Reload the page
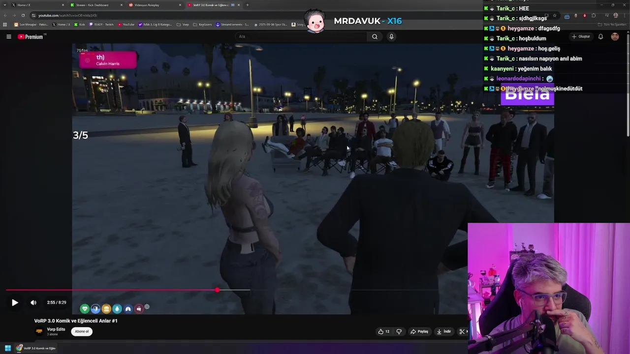 click(x=23, y=15)
